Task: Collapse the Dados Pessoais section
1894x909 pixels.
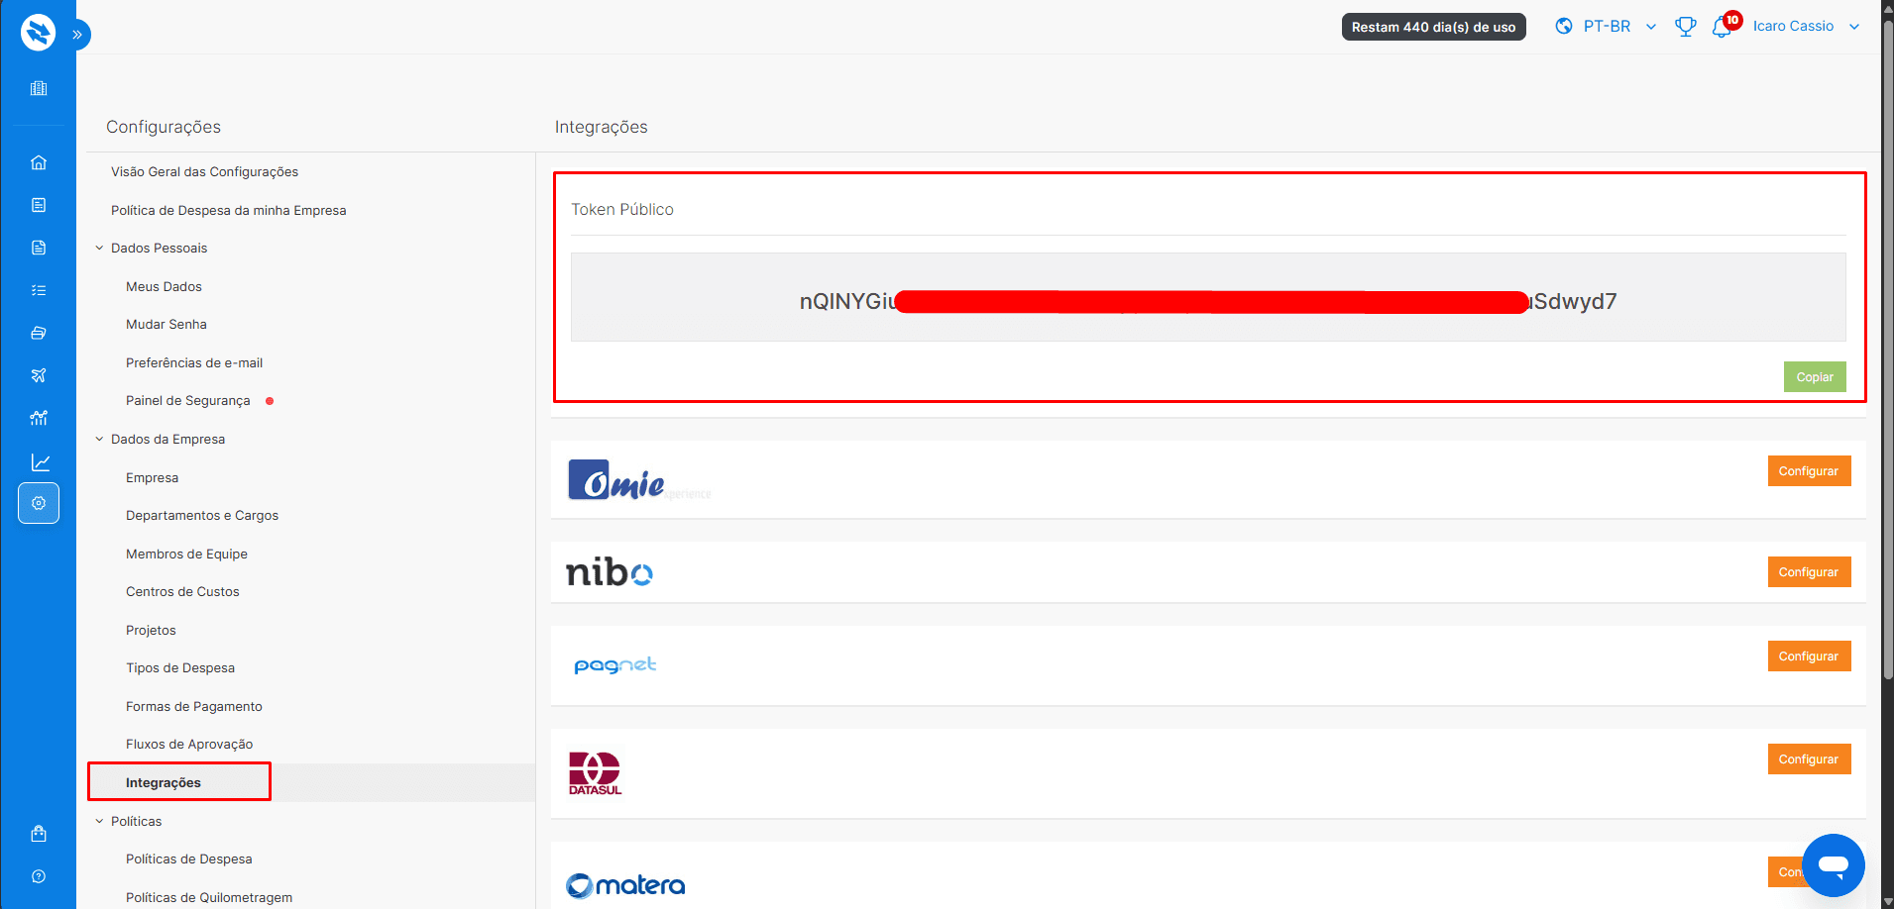Action: (99, 249)
